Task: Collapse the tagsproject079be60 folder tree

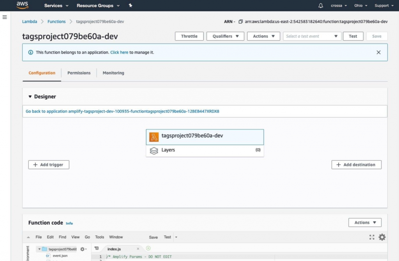Action: (x=39, y=249)
